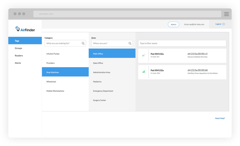
Task: Click the Zone column heading
Action: [93, 38]
